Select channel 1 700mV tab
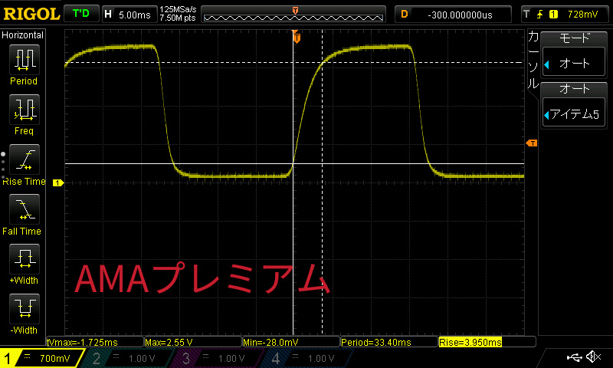This screenshot has width=613, height=368. tap(42, 358)
